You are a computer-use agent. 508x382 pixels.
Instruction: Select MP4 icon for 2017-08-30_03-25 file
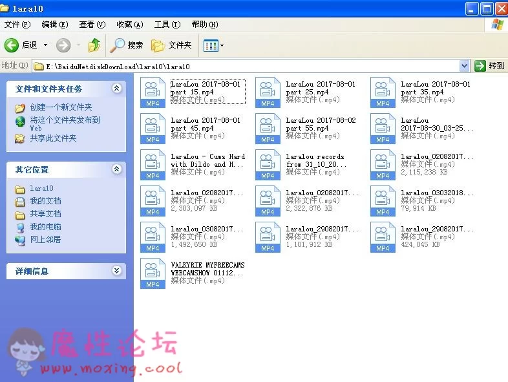[x=383, y=129]
